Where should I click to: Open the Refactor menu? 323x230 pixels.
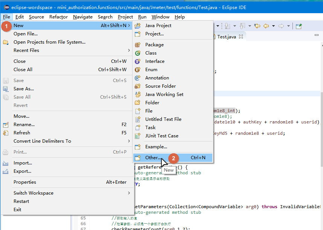pyautogui.click(x=58, y=17)
